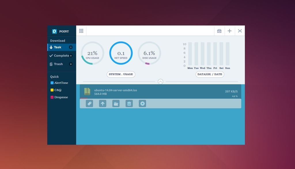Click the blue AlertTone color square
The image size is (295, 169).
pyautogui.click(x=52, y=83)
